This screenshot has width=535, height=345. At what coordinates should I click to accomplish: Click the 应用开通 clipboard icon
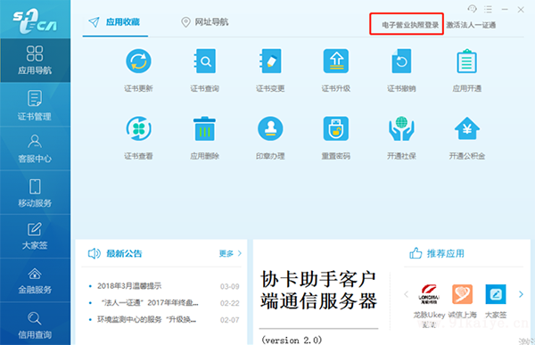466,62
